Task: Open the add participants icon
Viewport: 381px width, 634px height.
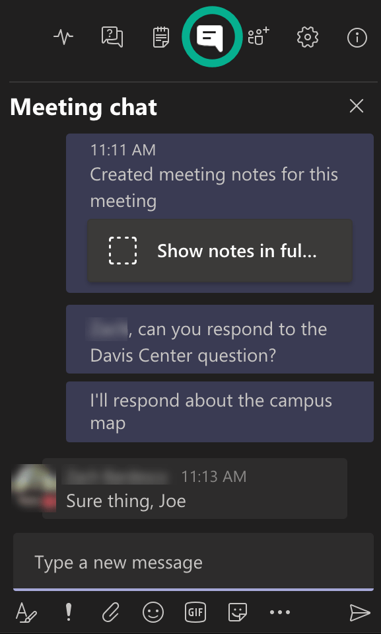Action: click(258, 38)
